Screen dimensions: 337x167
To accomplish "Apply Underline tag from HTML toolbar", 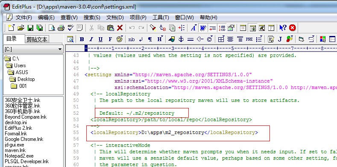I will pyautogui.click(x=100, y=39).
